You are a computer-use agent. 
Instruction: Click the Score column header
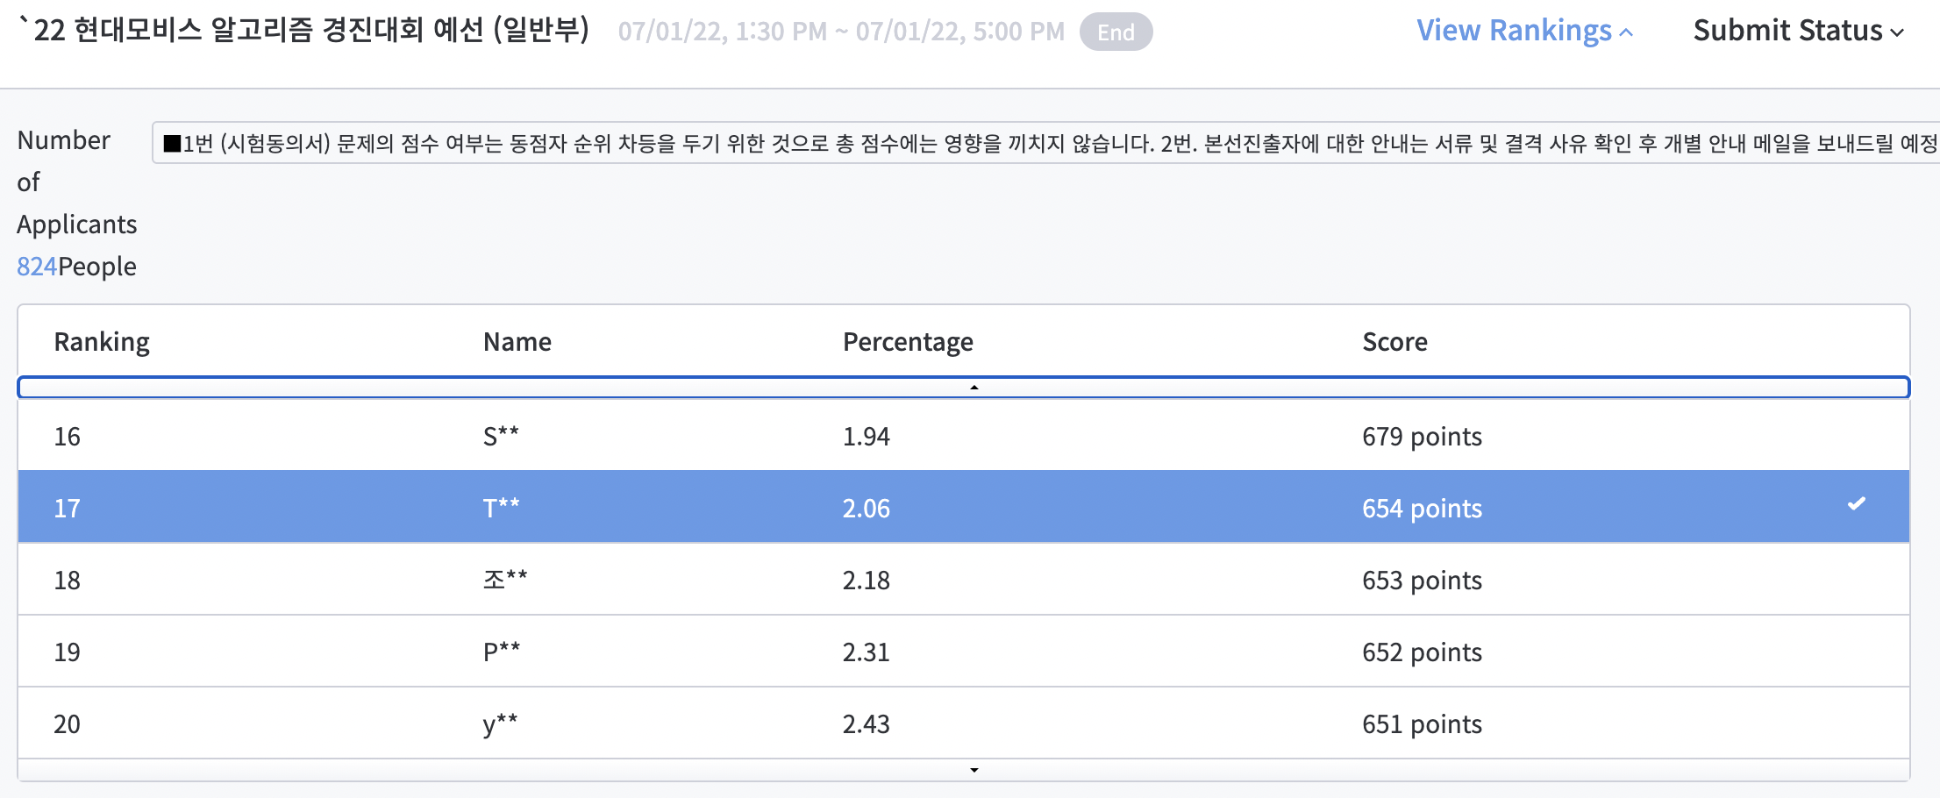[1394, 342]
